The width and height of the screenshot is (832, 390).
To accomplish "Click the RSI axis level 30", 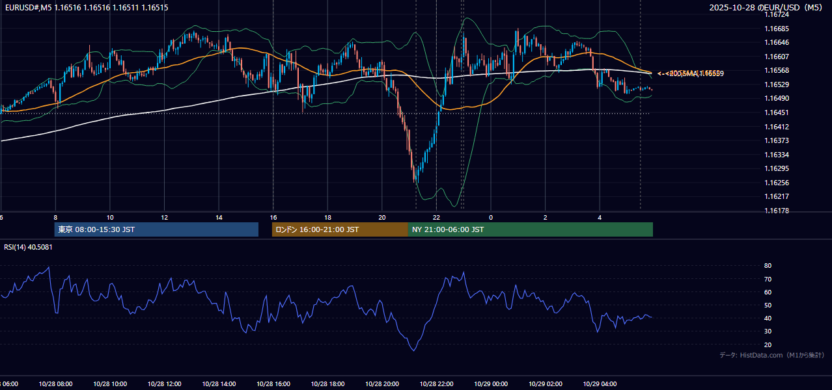I will pos(768,331).
